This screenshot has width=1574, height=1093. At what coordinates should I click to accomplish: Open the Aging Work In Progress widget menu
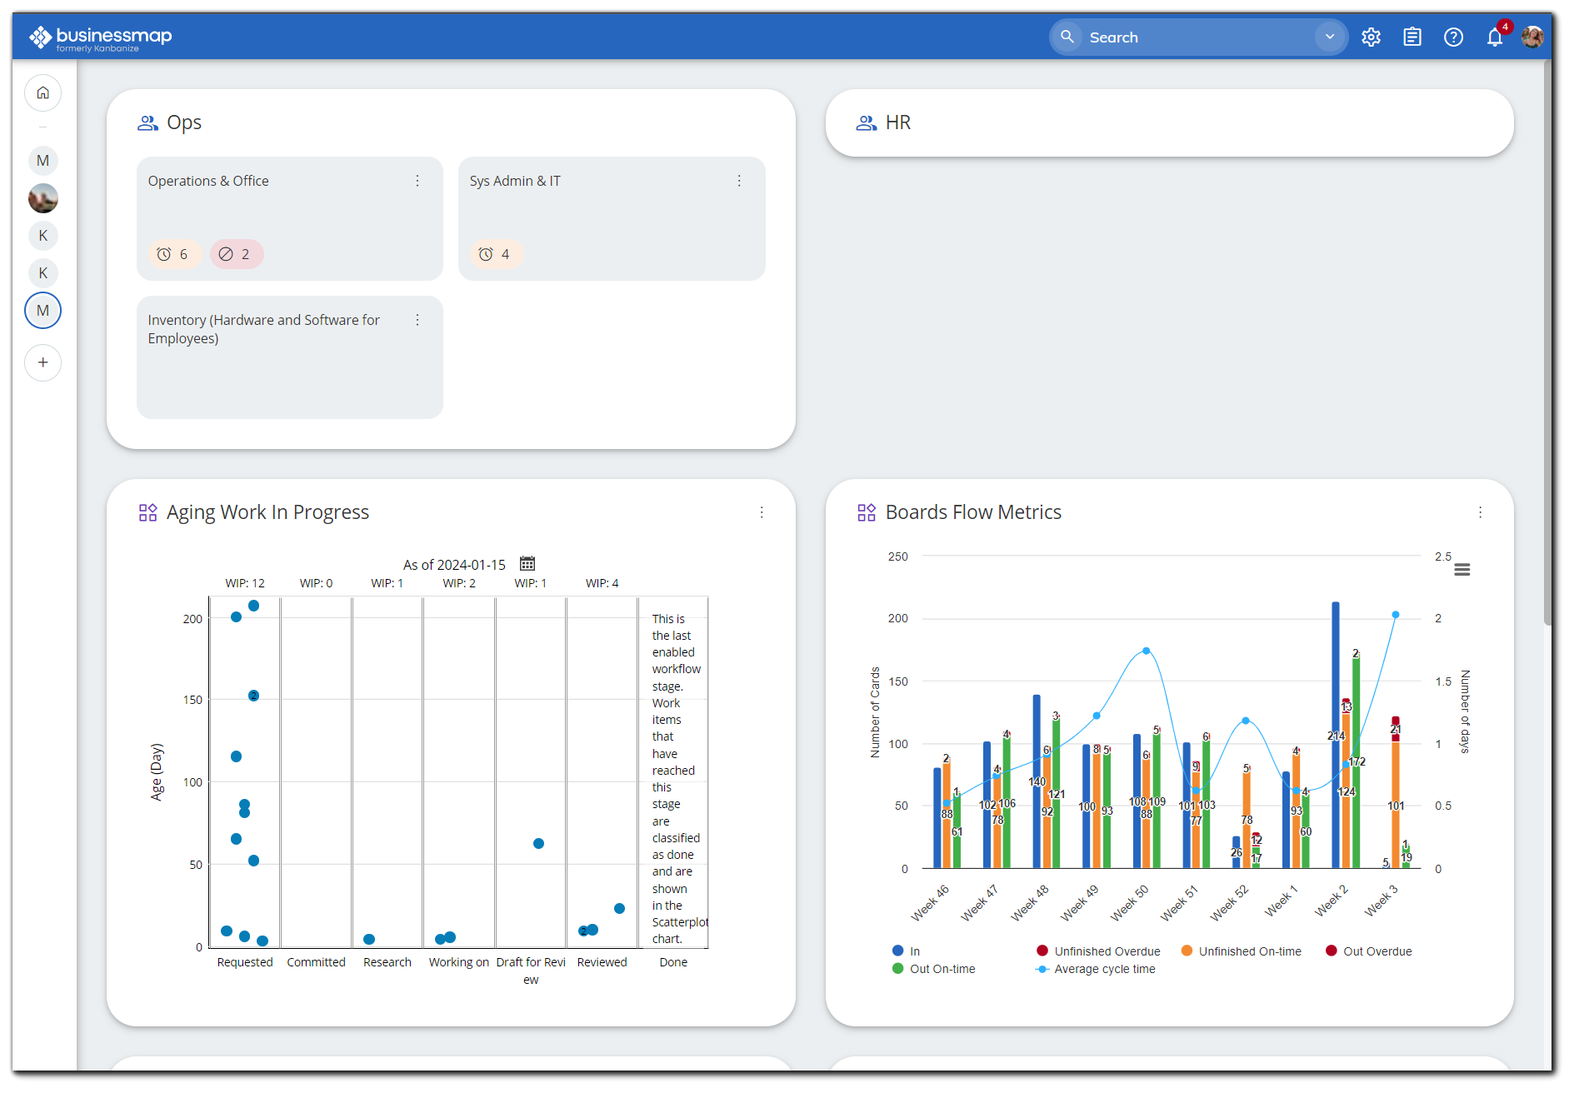[762, 512]
